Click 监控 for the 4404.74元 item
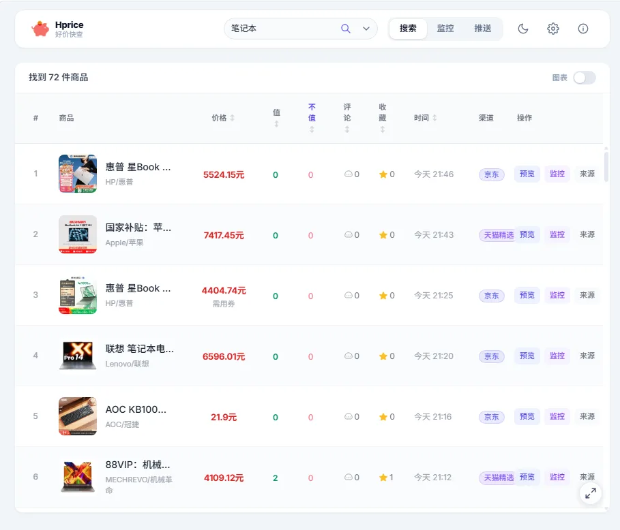 pos(557,295)
